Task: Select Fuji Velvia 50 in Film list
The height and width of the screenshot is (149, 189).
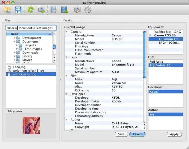Action: click(166, 65)
